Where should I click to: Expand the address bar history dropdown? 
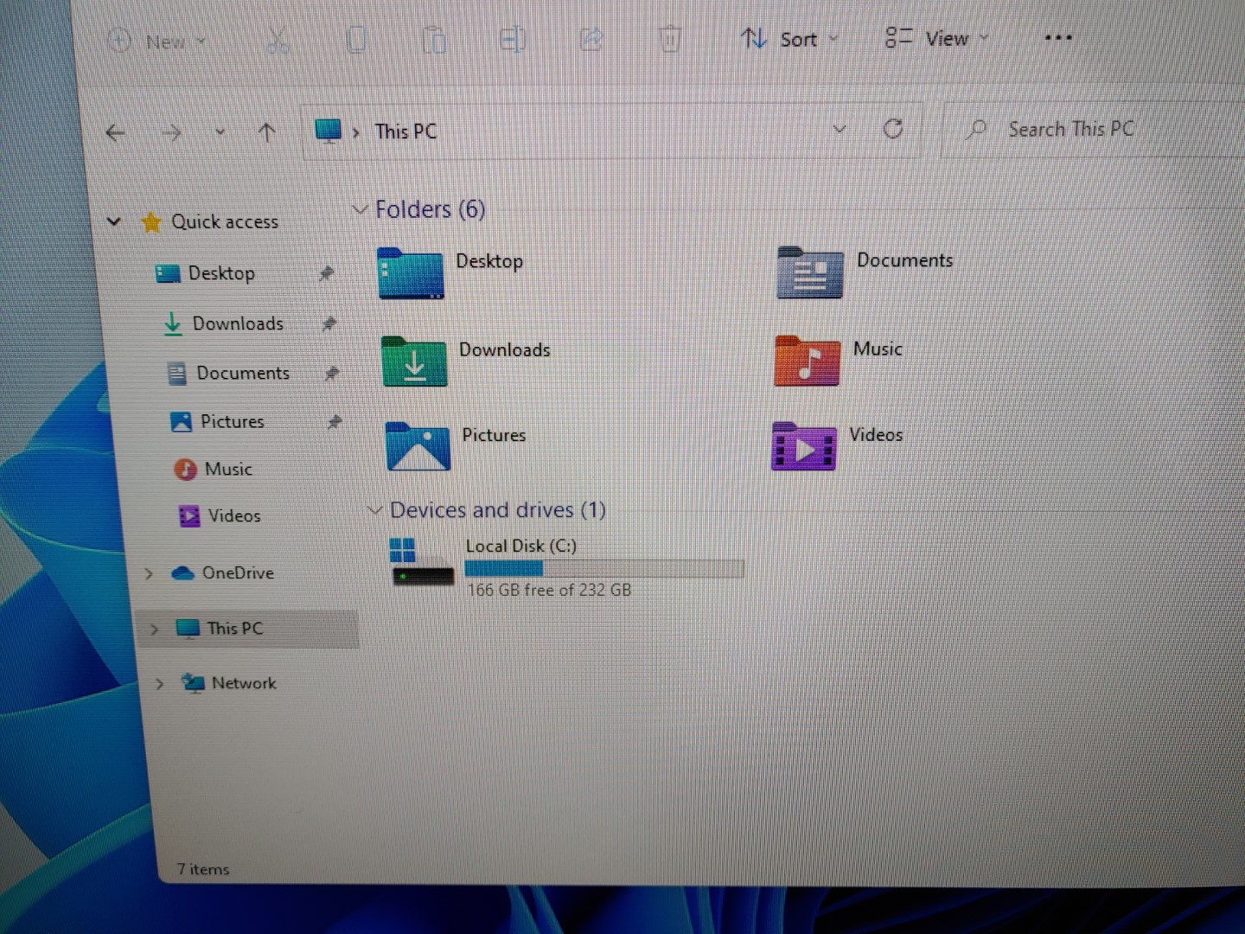click(x=839, y=130)
